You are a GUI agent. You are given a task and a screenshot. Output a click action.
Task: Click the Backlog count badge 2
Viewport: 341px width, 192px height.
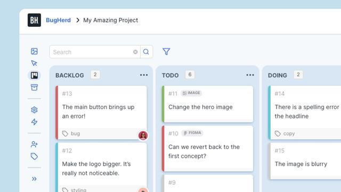(x=95, y=75)
